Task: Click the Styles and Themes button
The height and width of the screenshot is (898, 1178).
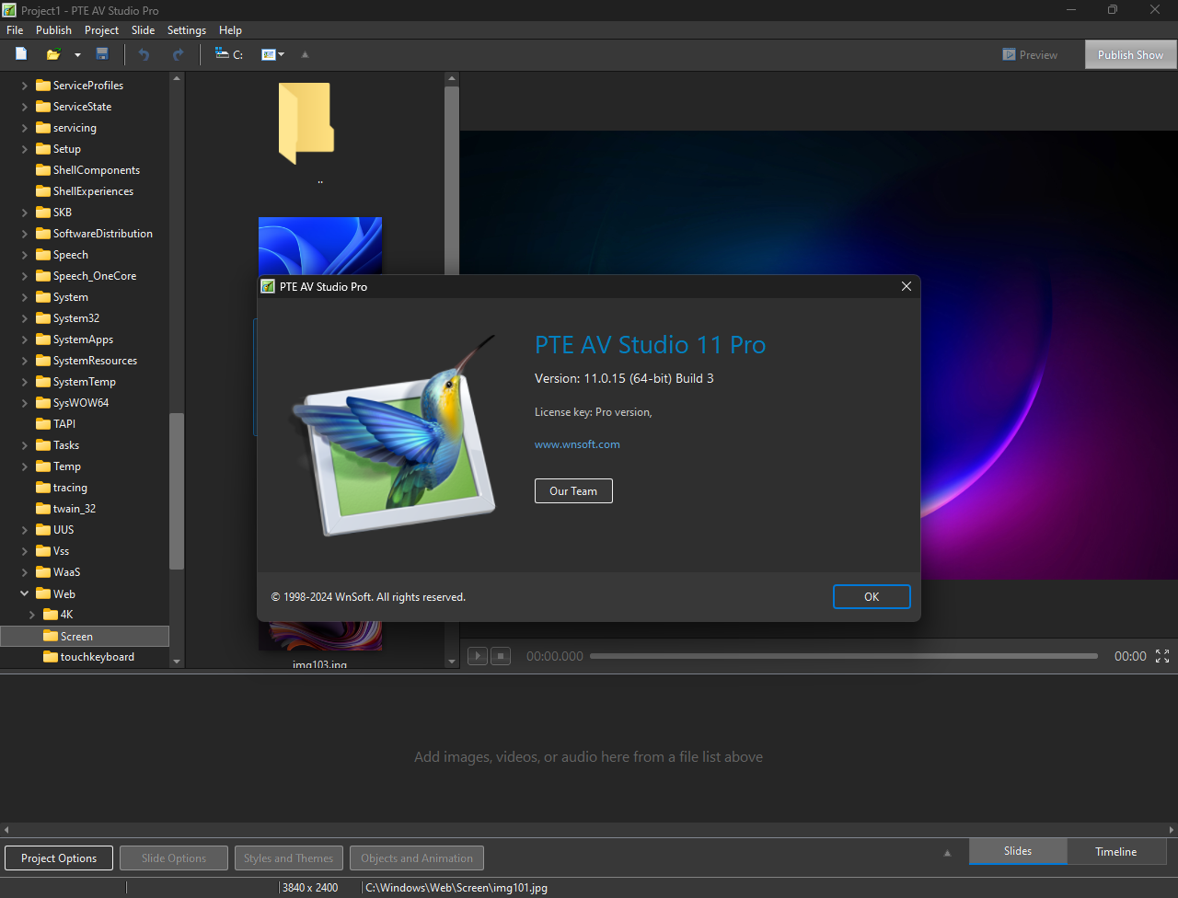Action: [x=289, y=858]
